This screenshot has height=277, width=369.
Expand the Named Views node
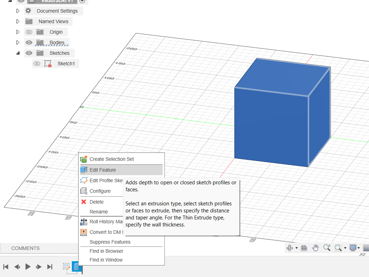click(18, 21)
